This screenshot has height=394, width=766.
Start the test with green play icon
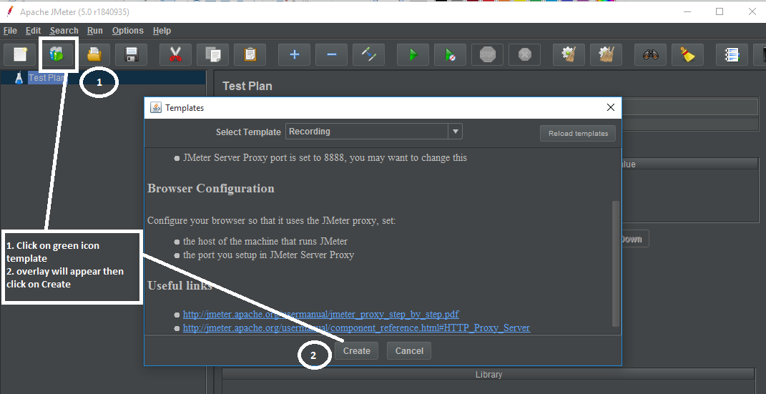413,54
